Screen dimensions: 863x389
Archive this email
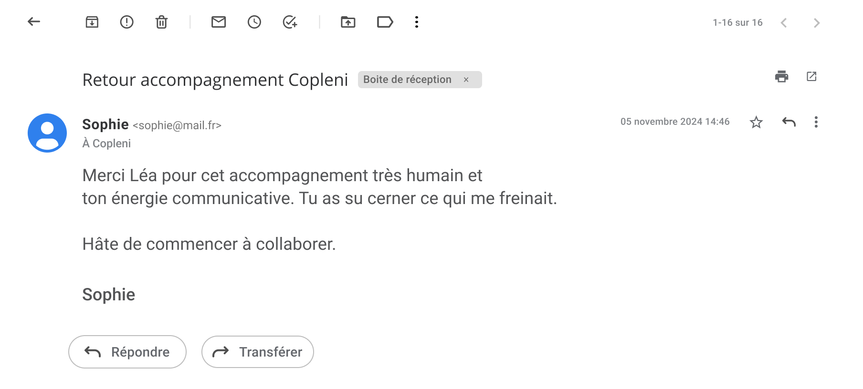(x=92, y=22)
